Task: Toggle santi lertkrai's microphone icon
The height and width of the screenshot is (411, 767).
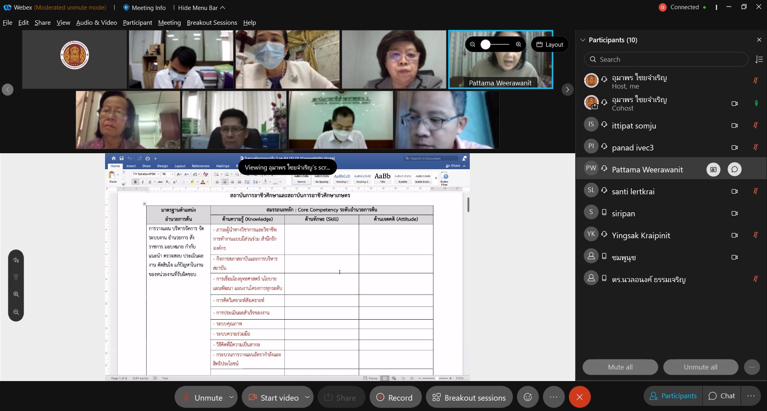Action: pyautogui.click(x=755, y=191)
